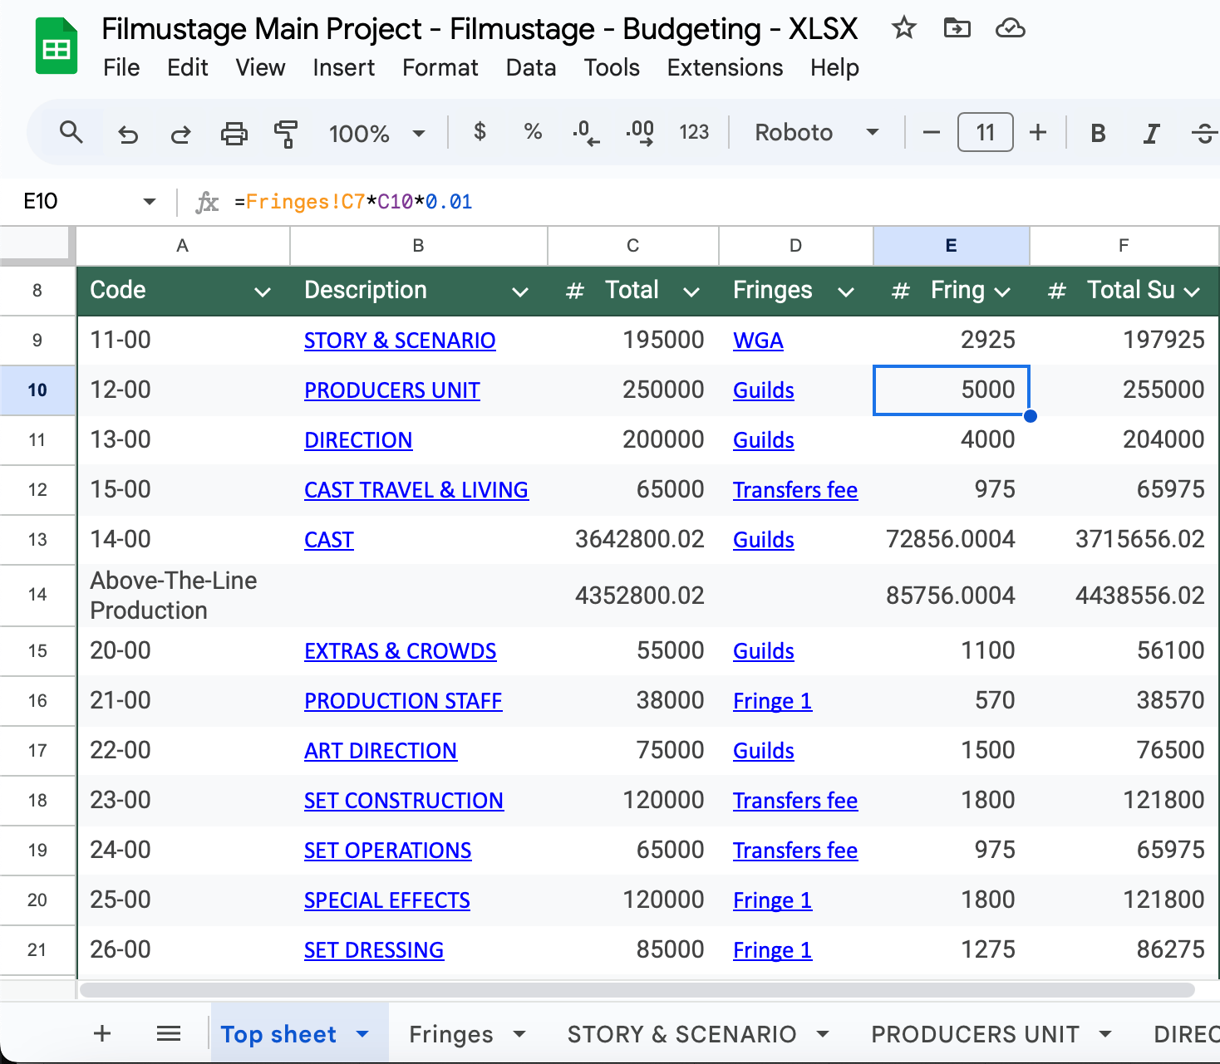Click the font size input field
This screenshot has height=1064, width=1220.
(985, 132)
